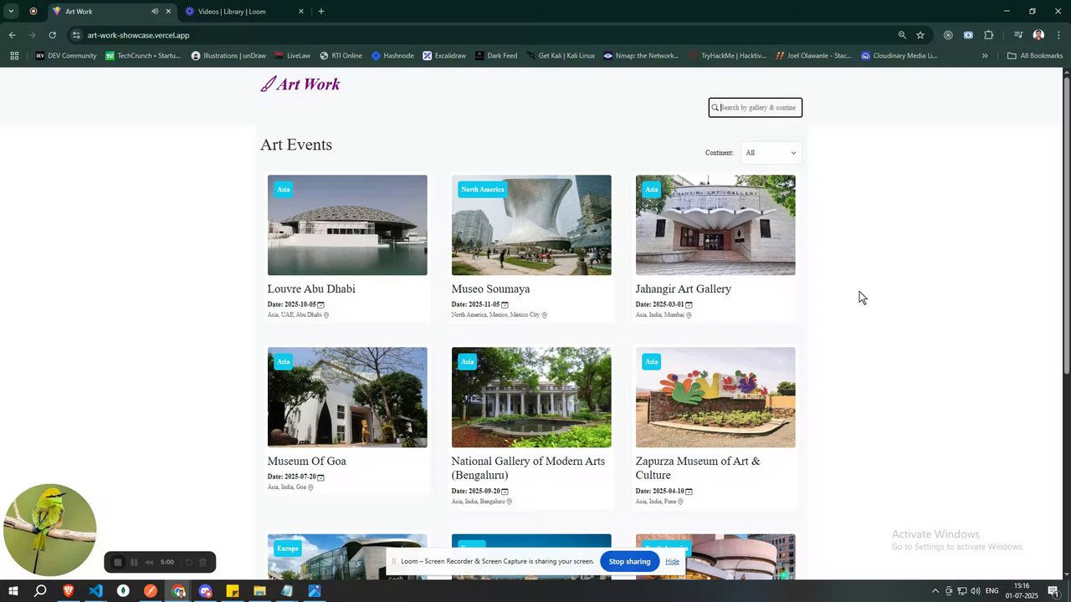The height and width of the screenshot is (602, 1071).
Task: Open the Museum Of Goa image
Action: pyautogui.click(x=347, y=397)
